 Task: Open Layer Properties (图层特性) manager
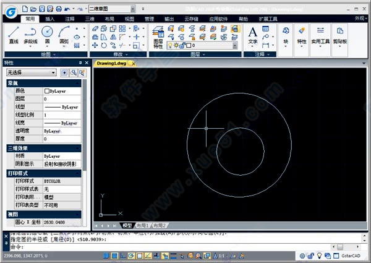pos(158,37)
